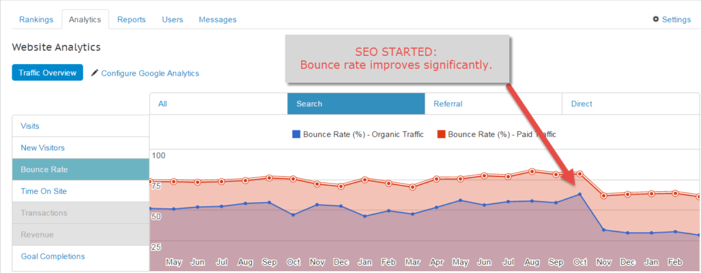Toggle blue Organic Traffic legend swatch
Screen dimensions: 701x273
coord(296,134)
